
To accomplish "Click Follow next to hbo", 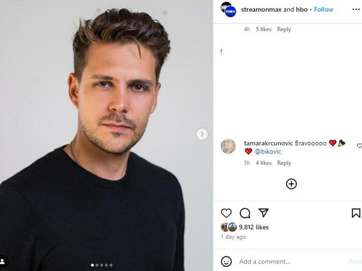I will point(323,10).
